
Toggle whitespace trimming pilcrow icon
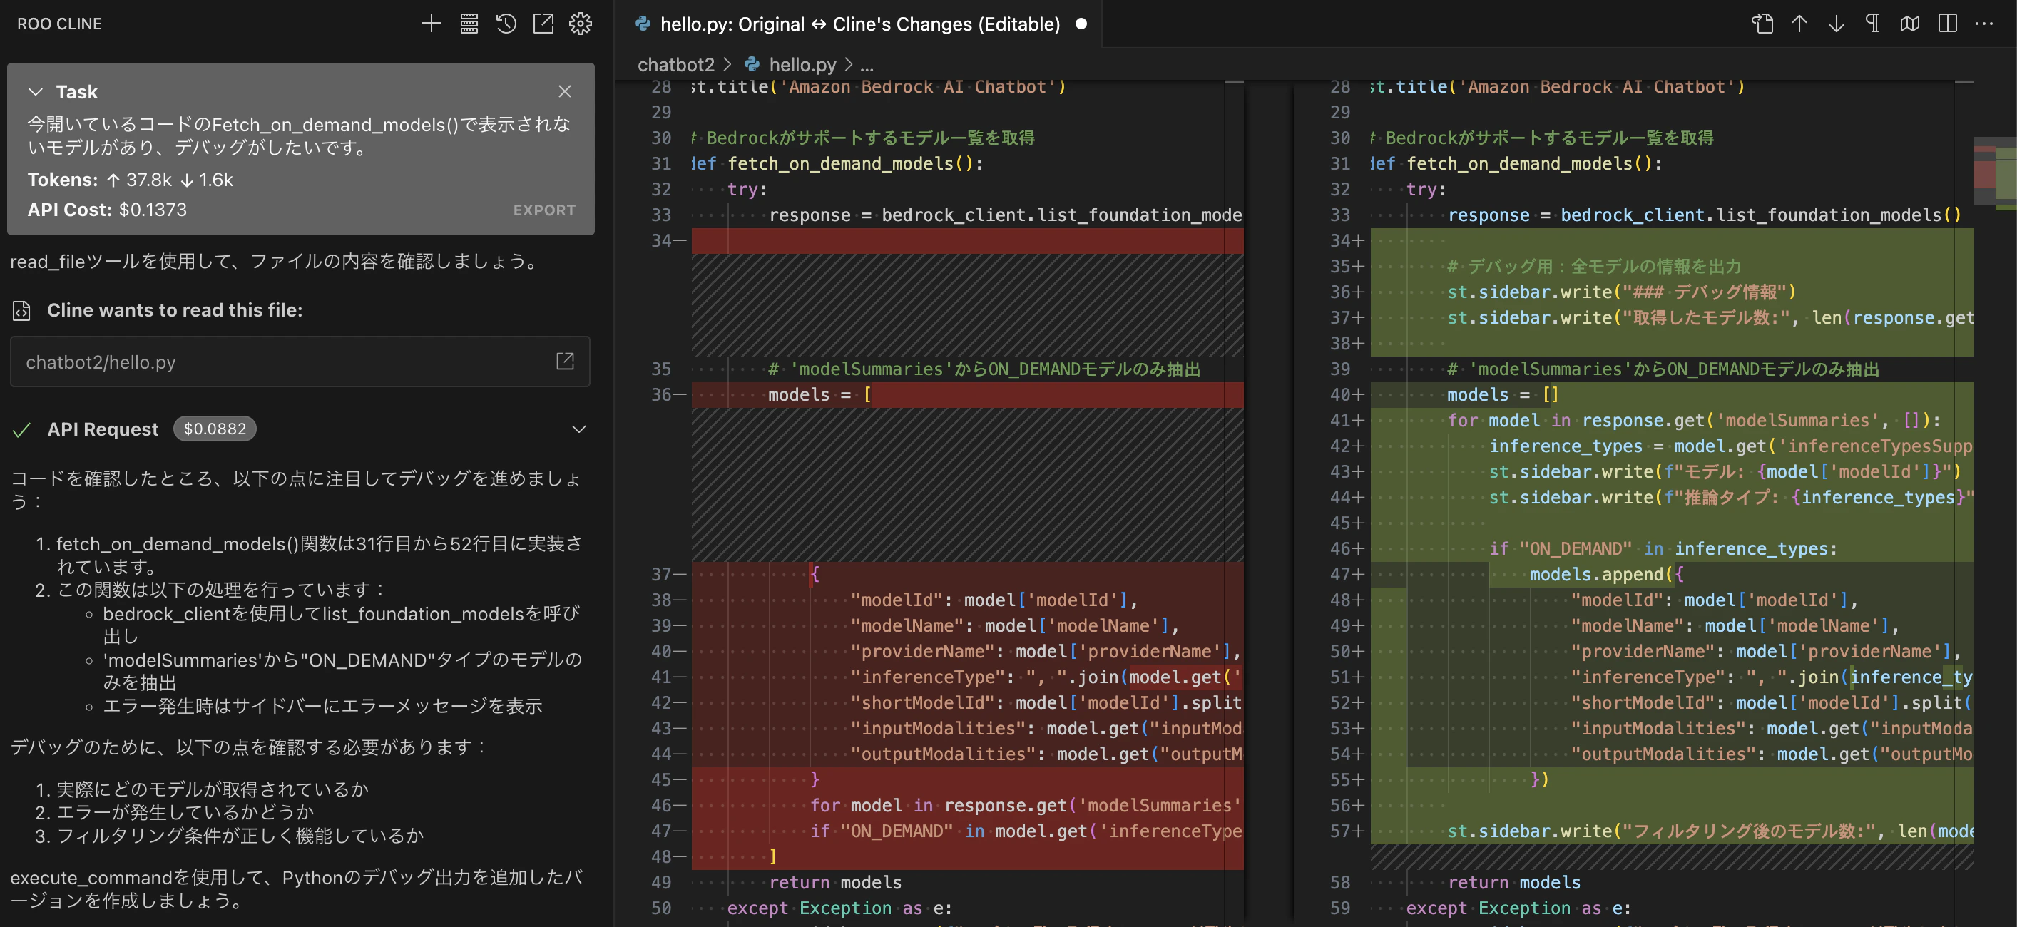tap(1873, 24)
